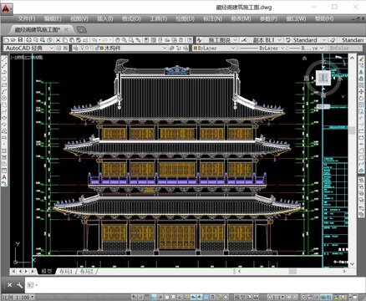
Task: Click the Zoom Window icon
Action: 131,40
